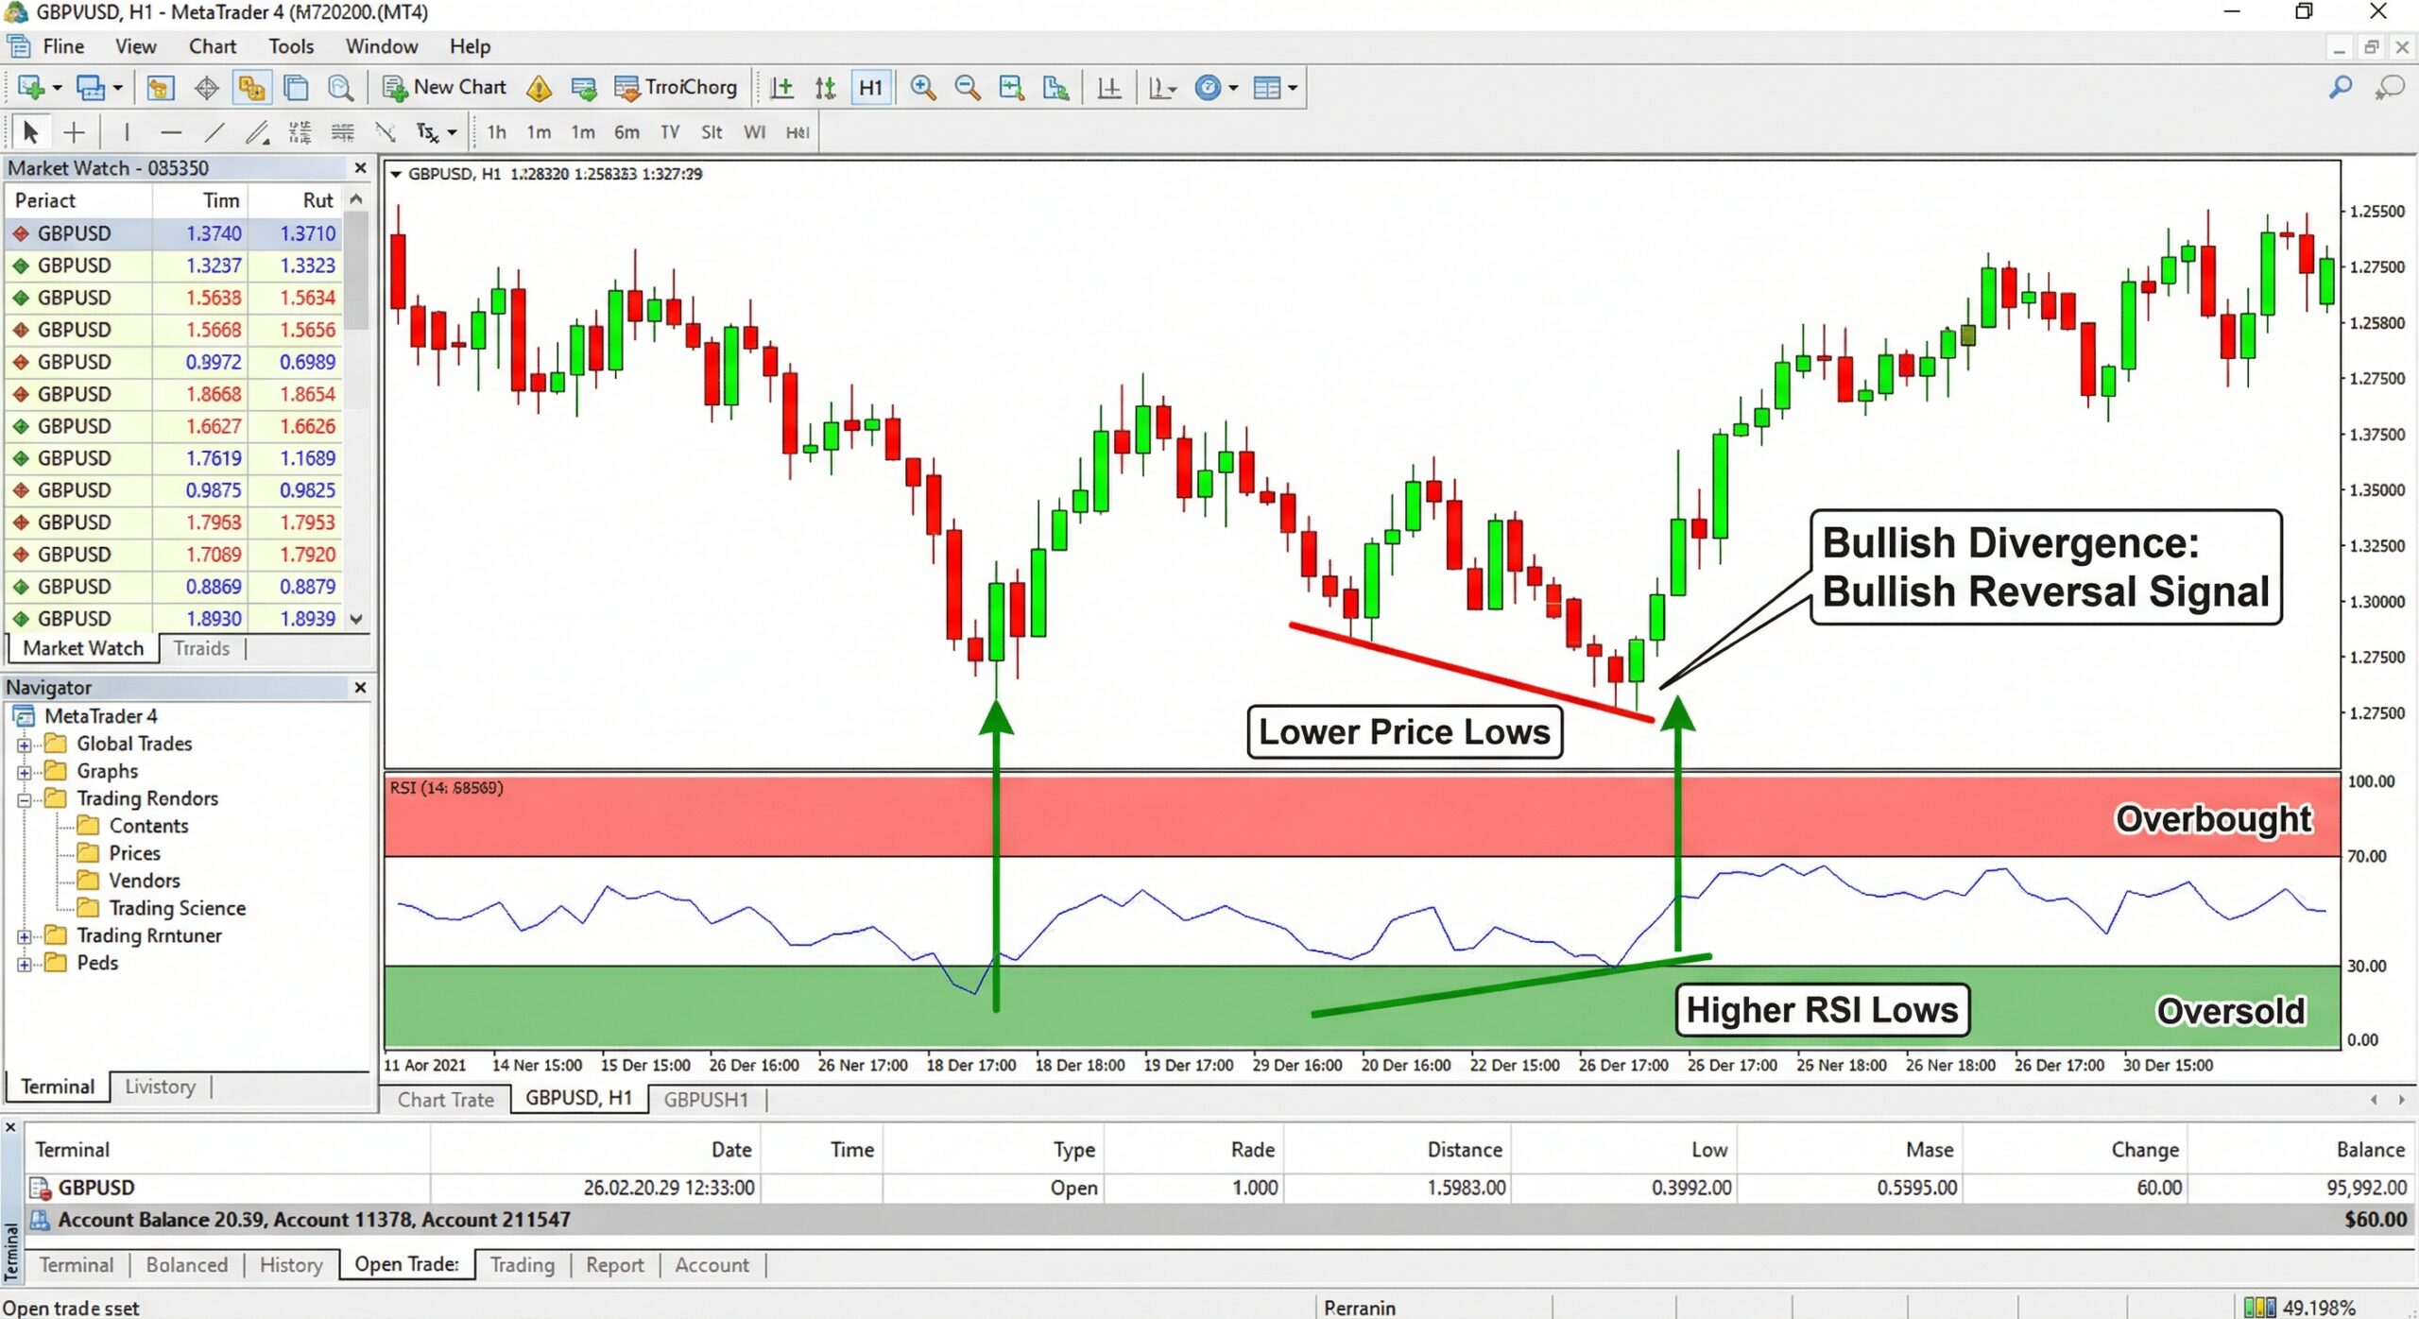Zoom out of the chart
This screenshot has width=2419, height=1319.
pyautogui.click(x=966, y=87)
